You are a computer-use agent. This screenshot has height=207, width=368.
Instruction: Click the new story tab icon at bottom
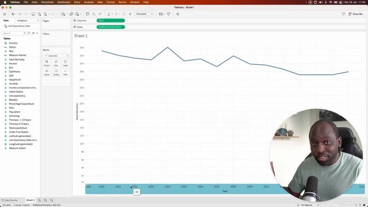[51, 200]
